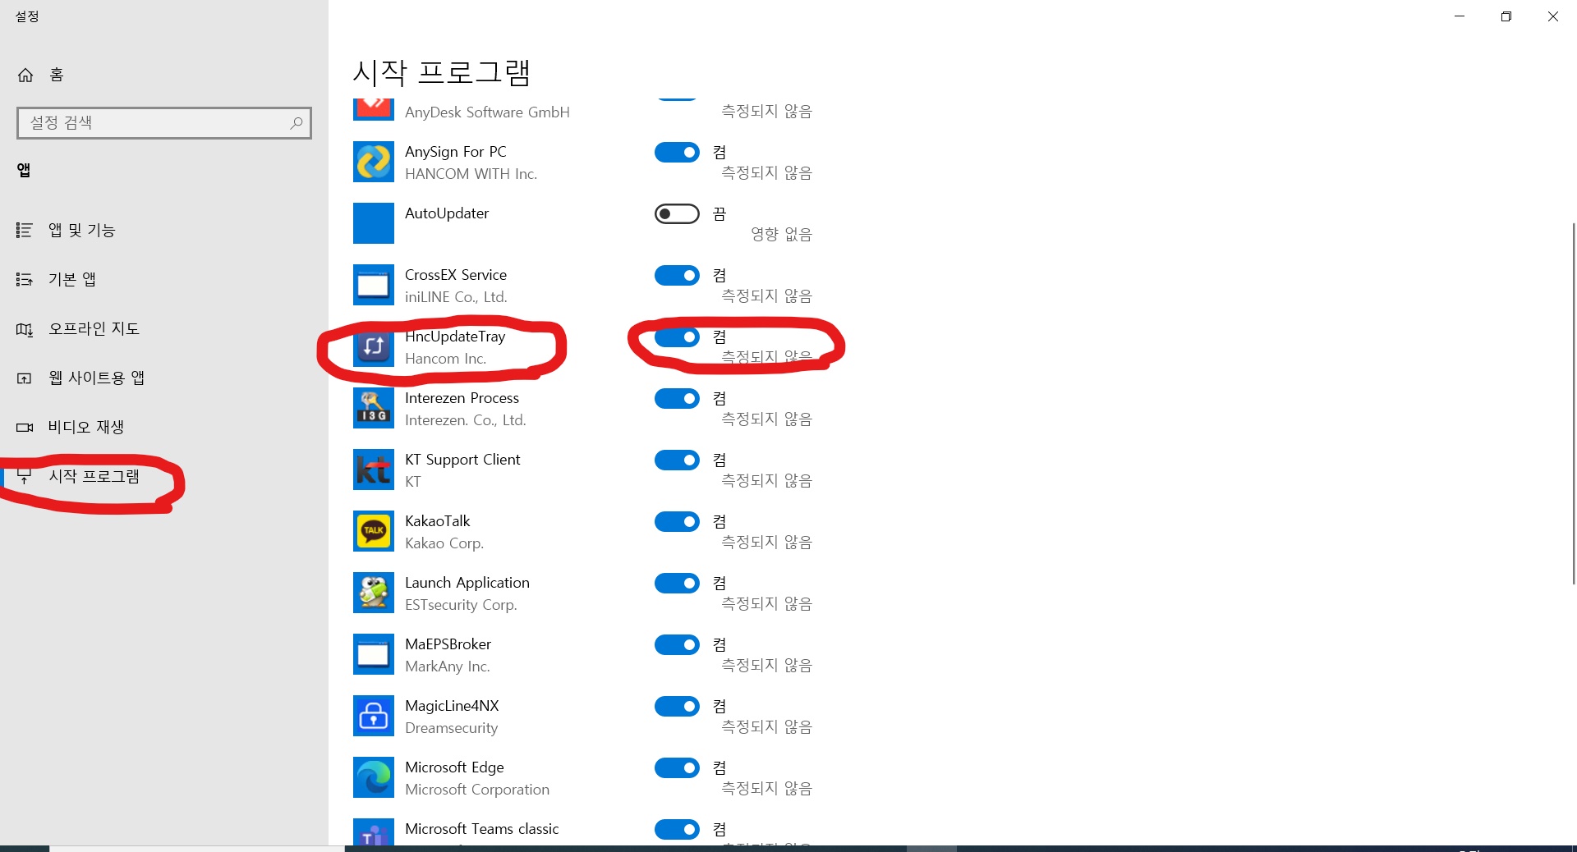Click the KT Support Client icon
The image size is (1577, 852).
click(374, 470)
